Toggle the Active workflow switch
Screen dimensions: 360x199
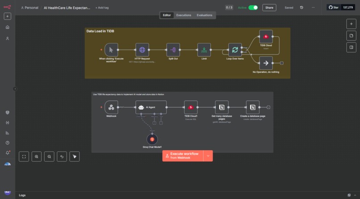253,8
